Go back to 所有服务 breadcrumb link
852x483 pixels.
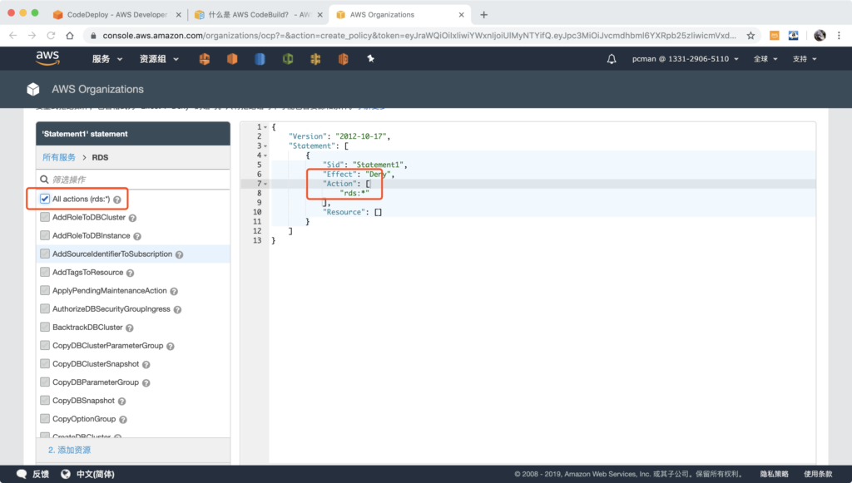59,157
